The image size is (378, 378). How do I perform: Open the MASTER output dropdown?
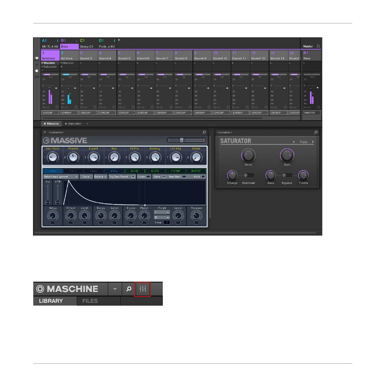pos(312,113)
